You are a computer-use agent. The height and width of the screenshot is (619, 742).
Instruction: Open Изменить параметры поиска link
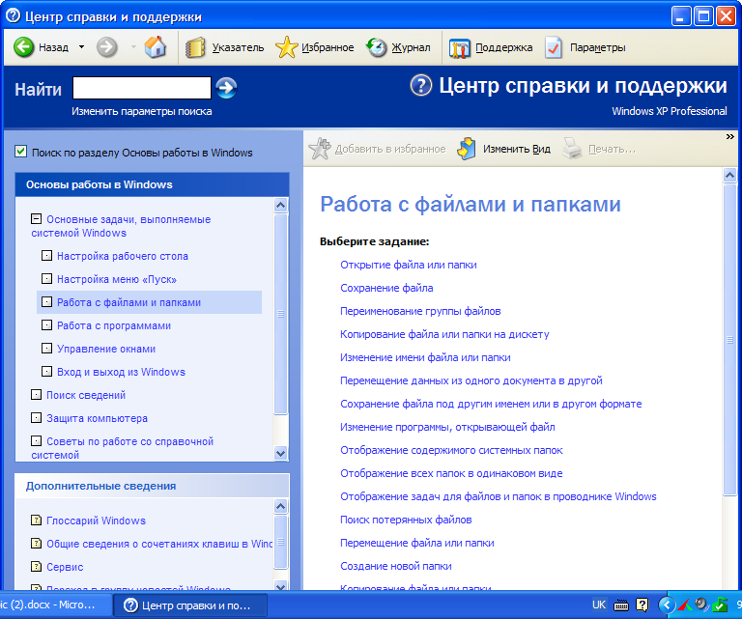click(x=141, y=112)
